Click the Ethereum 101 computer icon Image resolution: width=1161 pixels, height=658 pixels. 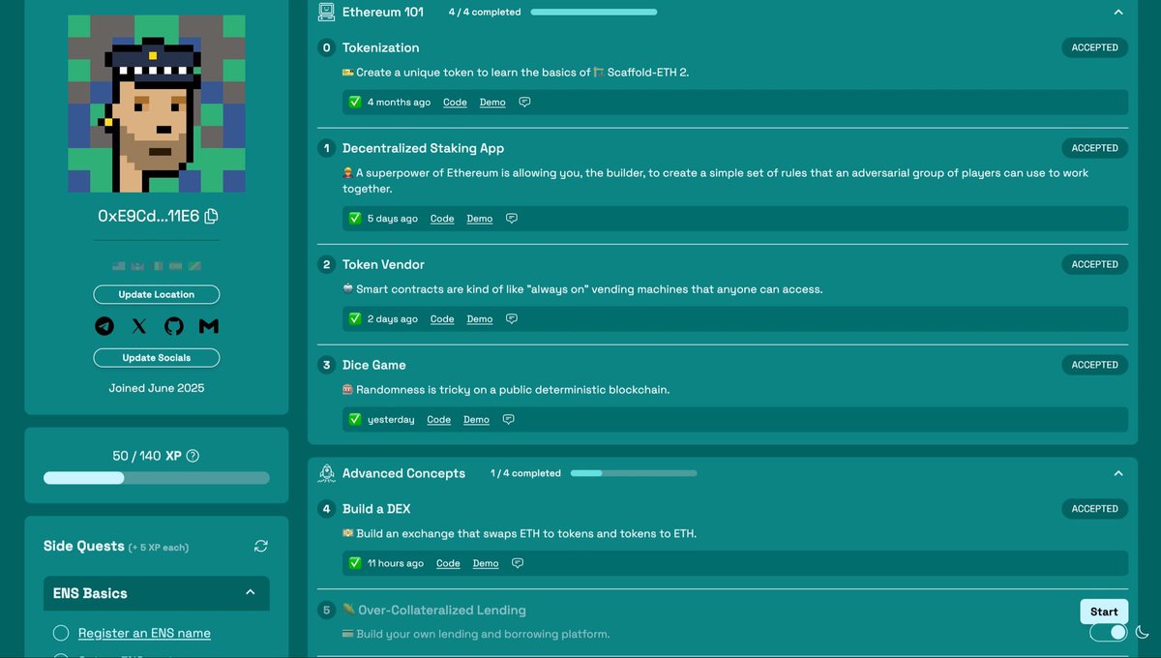(x=327, y=13)
